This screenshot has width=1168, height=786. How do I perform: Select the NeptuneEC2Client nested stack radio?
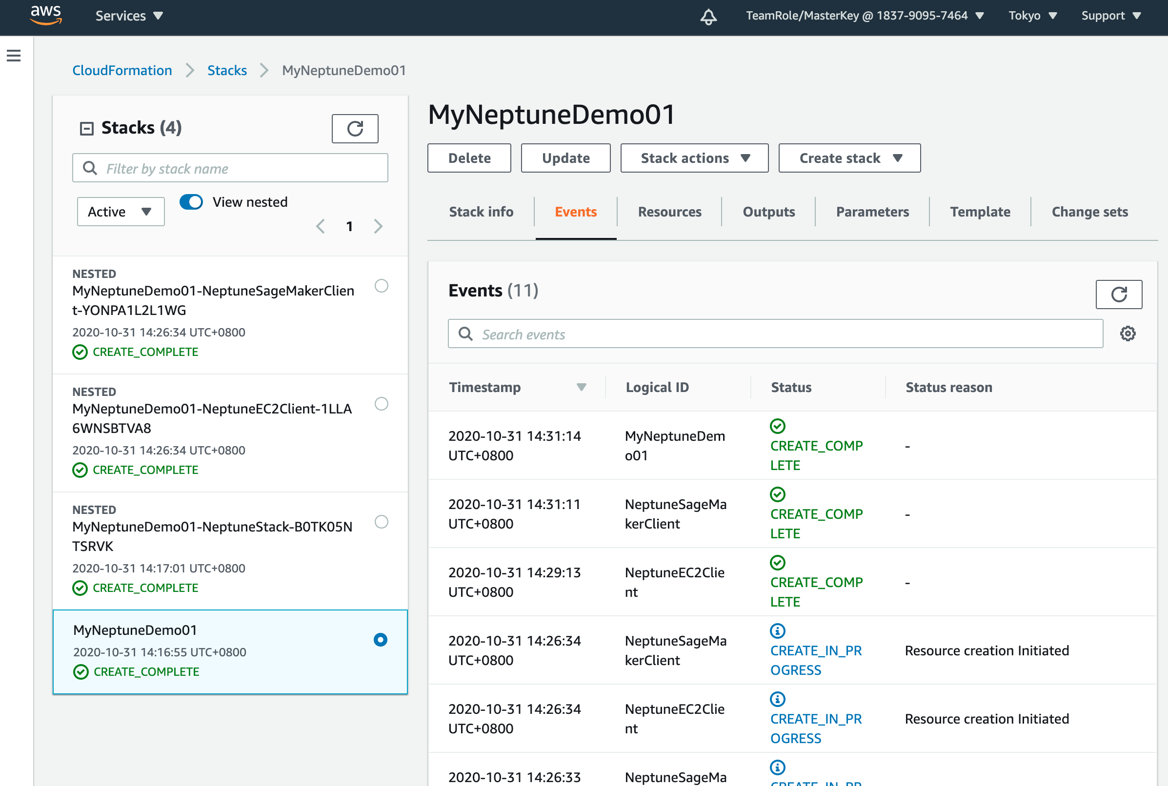[381, 404]
